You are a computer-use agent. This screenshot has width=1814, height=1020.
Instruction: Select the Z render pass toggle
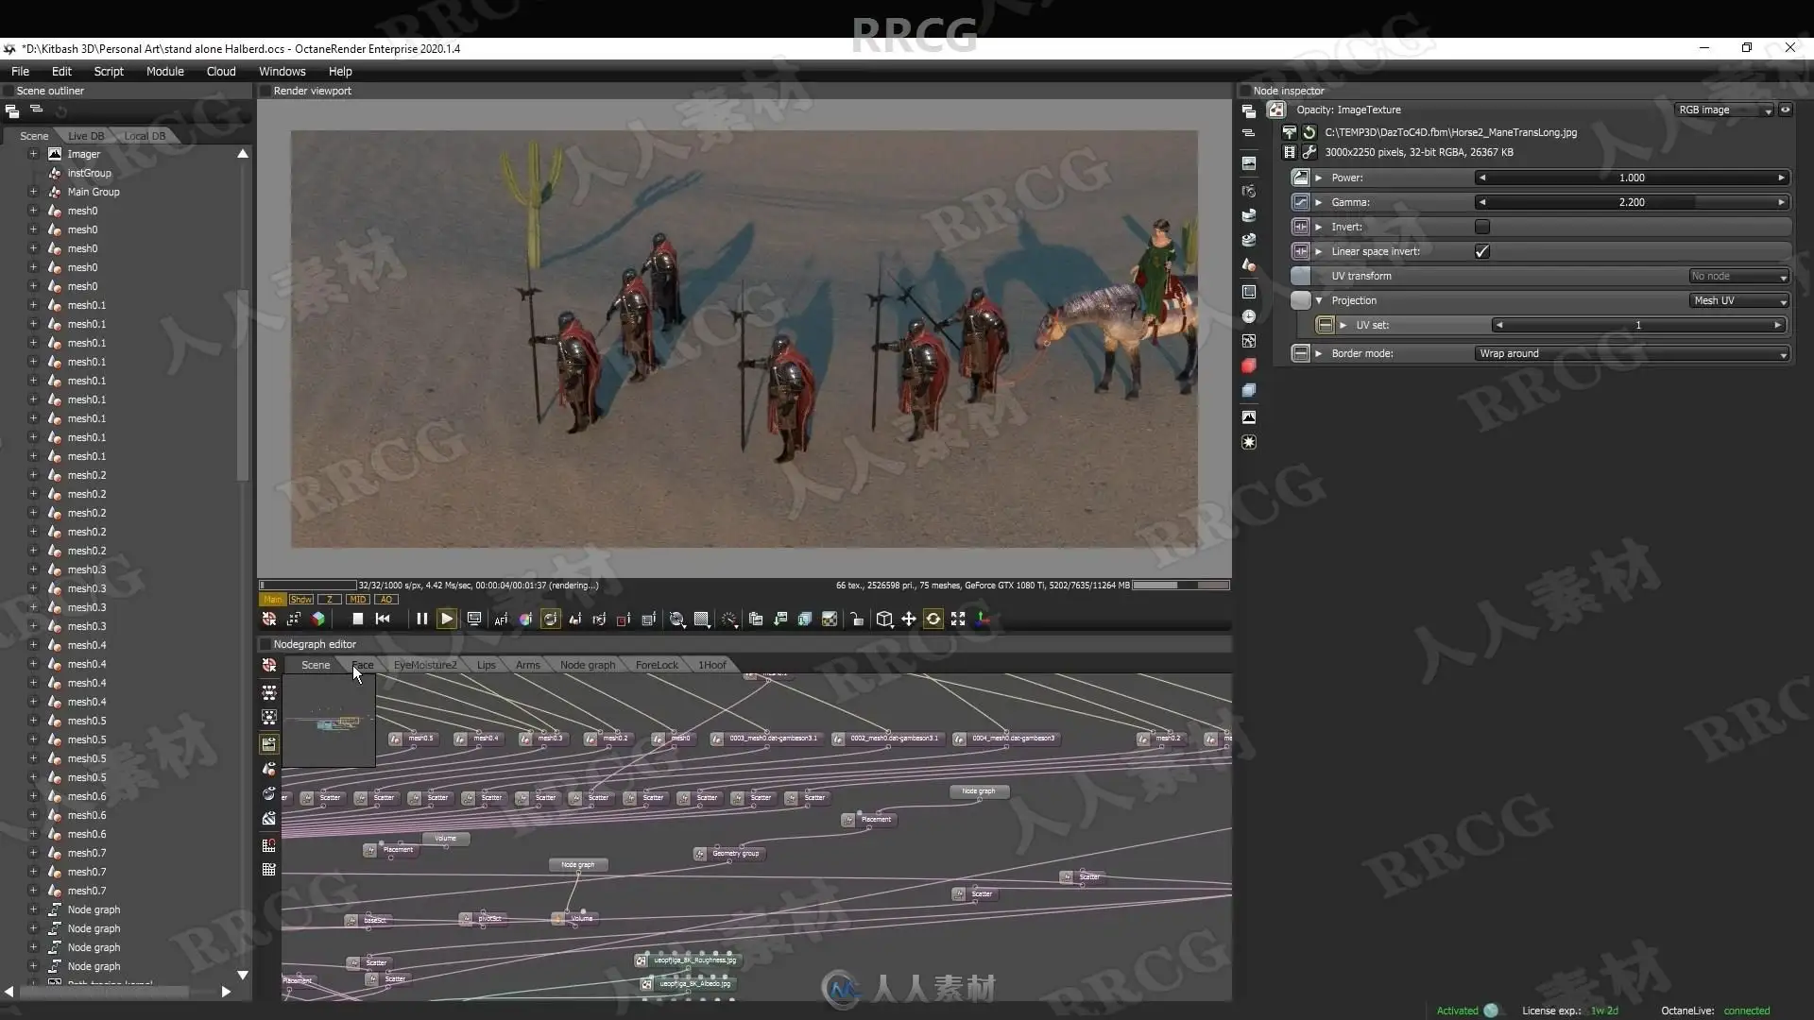329,600
